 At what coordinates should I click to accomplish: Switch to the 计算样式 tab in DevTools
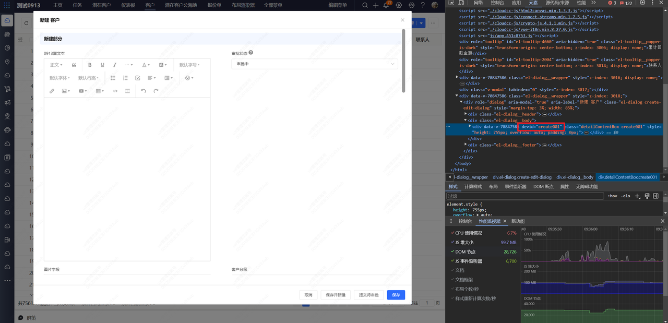(473, 187)
